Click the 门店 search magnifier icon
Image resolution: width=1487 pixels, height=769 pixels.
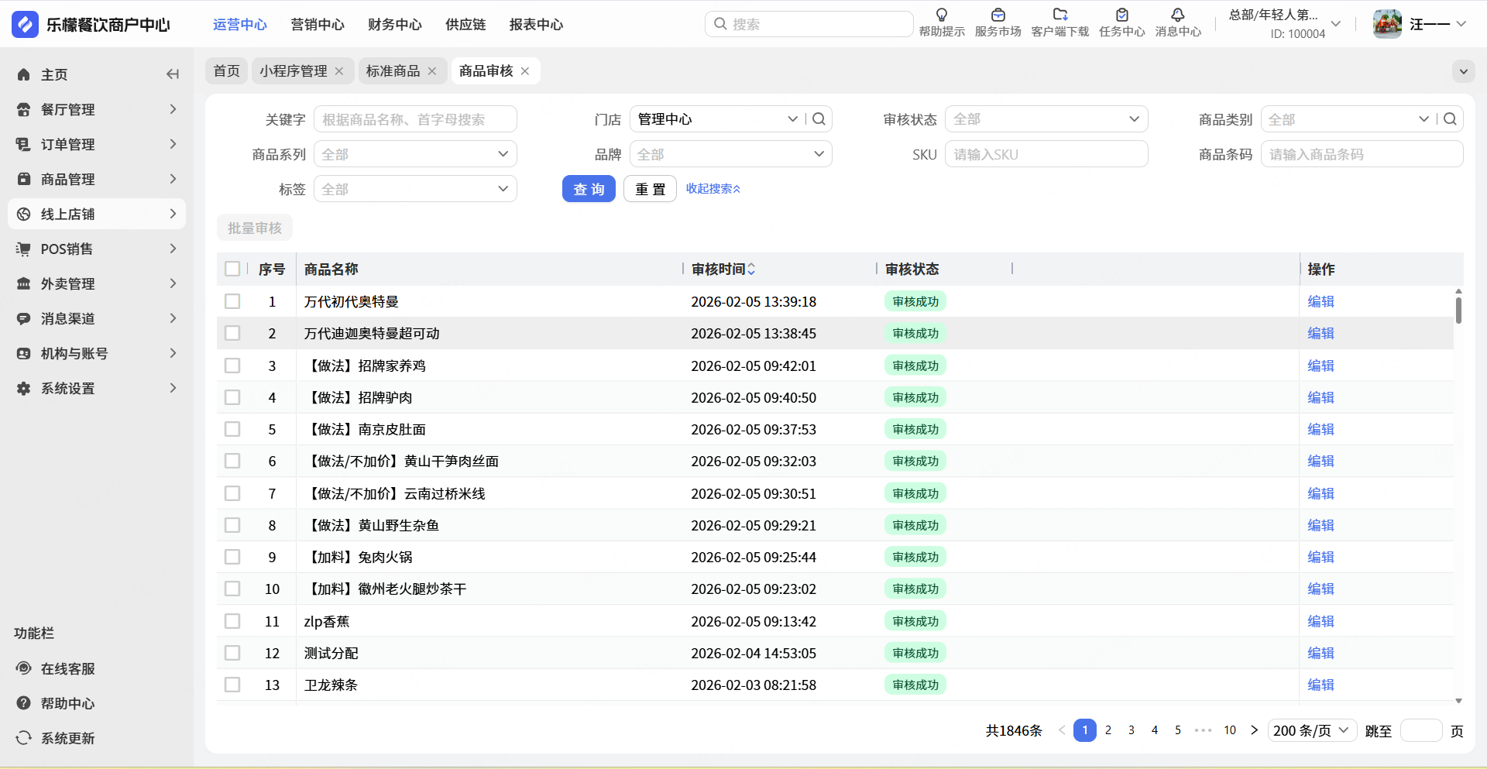click(x=819, y=119)
